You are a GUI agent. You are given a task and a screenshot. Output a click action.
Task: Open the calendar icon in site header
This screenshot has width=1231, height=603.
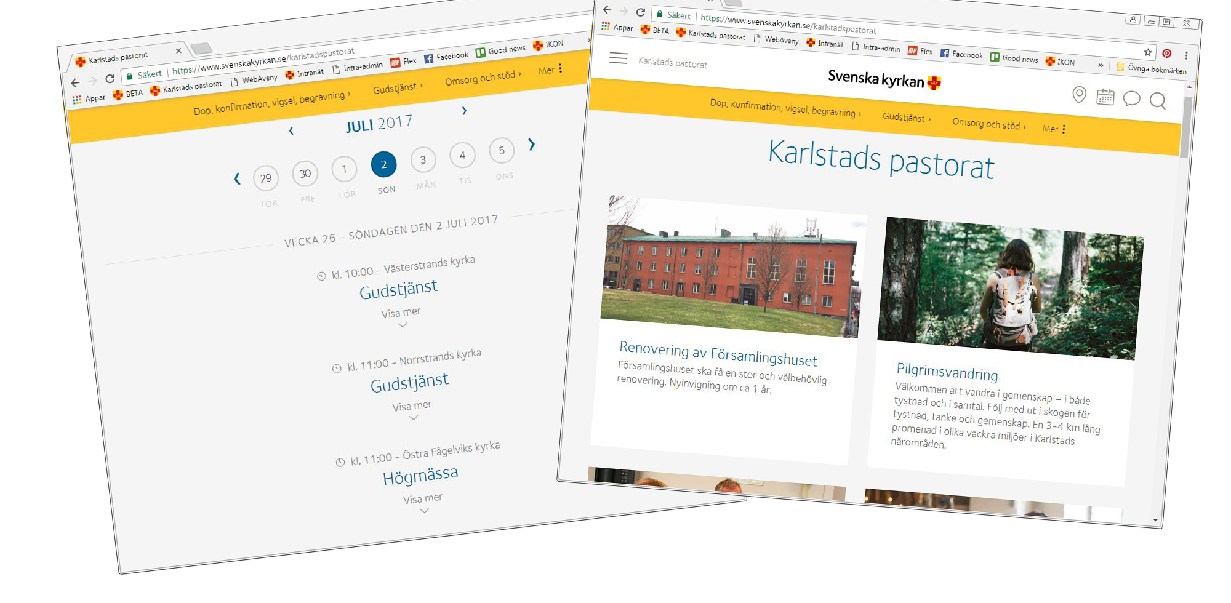click(1105, 97)
